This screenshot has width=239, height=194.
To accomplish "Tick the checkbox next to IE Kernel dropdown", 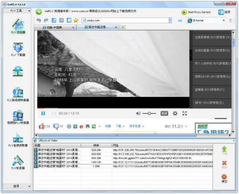I will point(231,20).
